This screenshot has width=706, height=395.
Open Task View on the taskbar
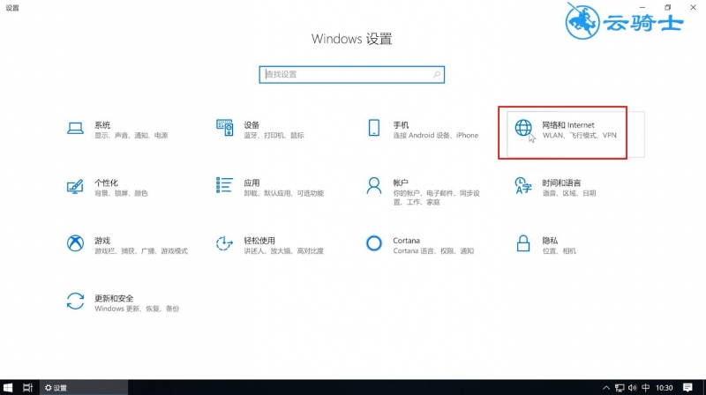(x=28, y=387)
